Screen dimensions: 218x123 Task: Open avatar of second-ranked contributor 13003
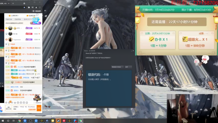coord(10,34)
